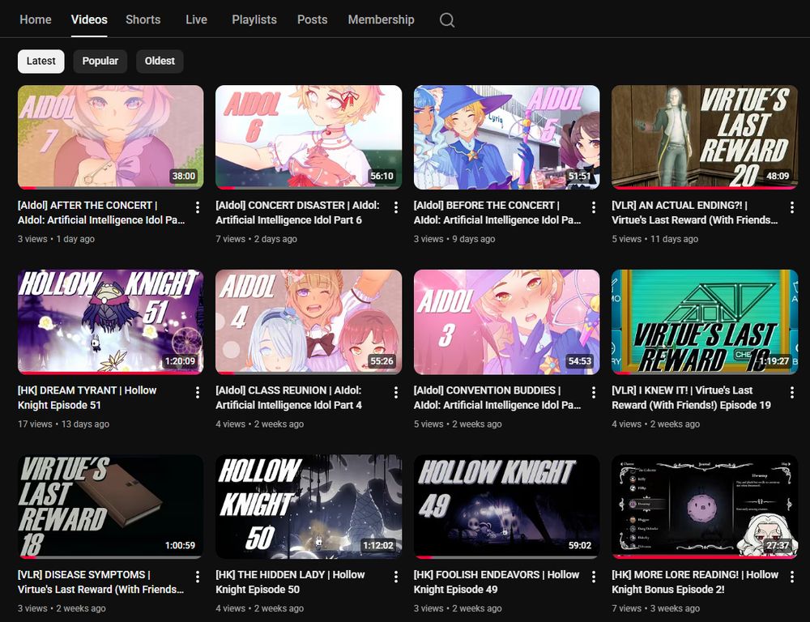
Task: Click the CLASS REUNION video title
Action: point(289,398)
